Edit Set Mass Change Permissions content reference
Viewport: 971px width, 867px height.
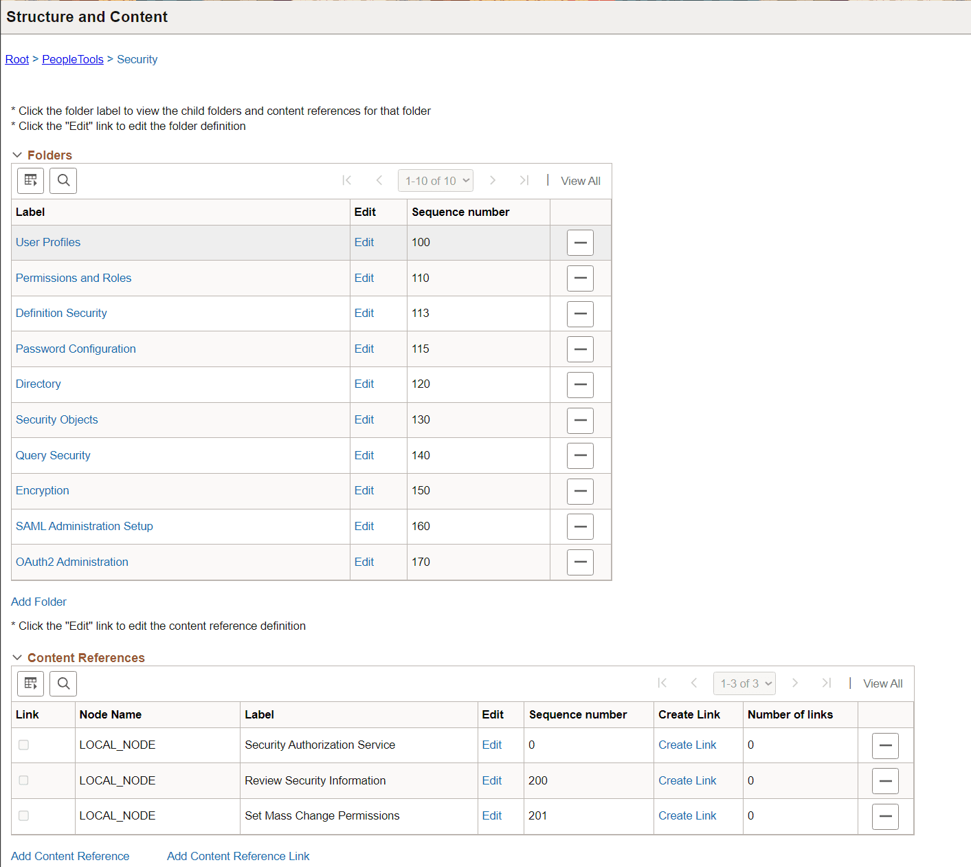click(492, 815)
